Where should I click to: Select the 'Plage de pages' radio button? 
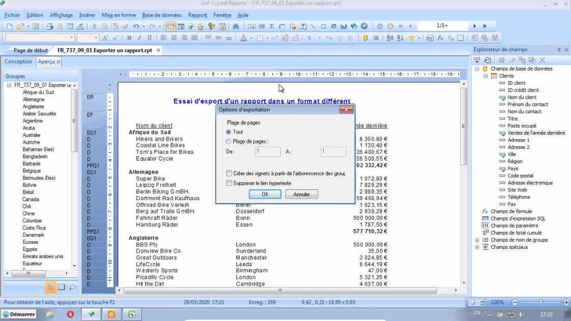pyautogui.click(x=228, y=142)
